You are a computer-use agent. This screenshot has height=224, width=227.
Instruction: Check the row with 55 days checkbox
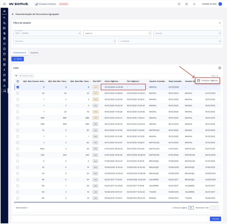[18, 93]
